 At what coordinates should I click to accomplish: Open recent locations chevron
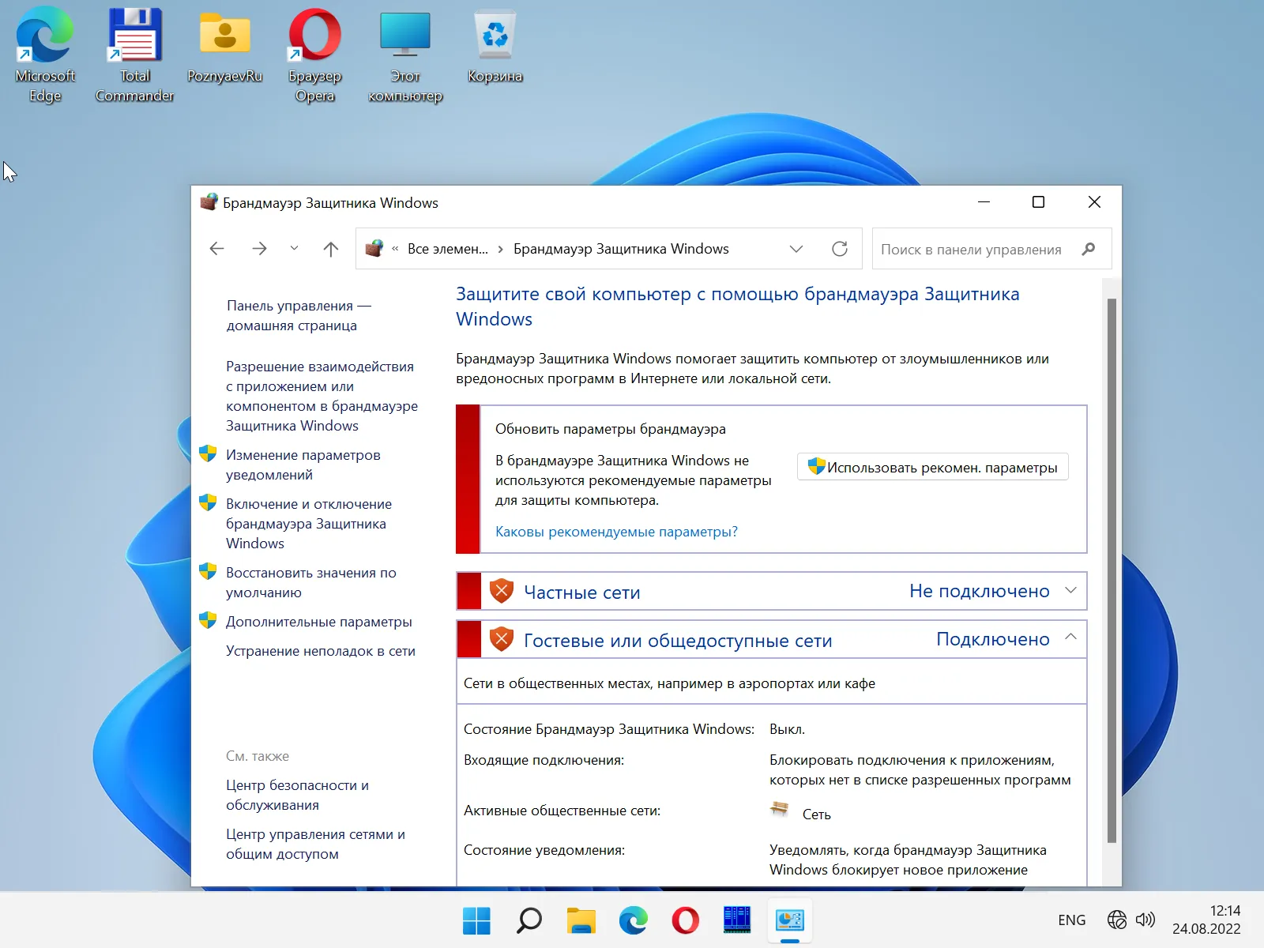click(x=294, y=248)
